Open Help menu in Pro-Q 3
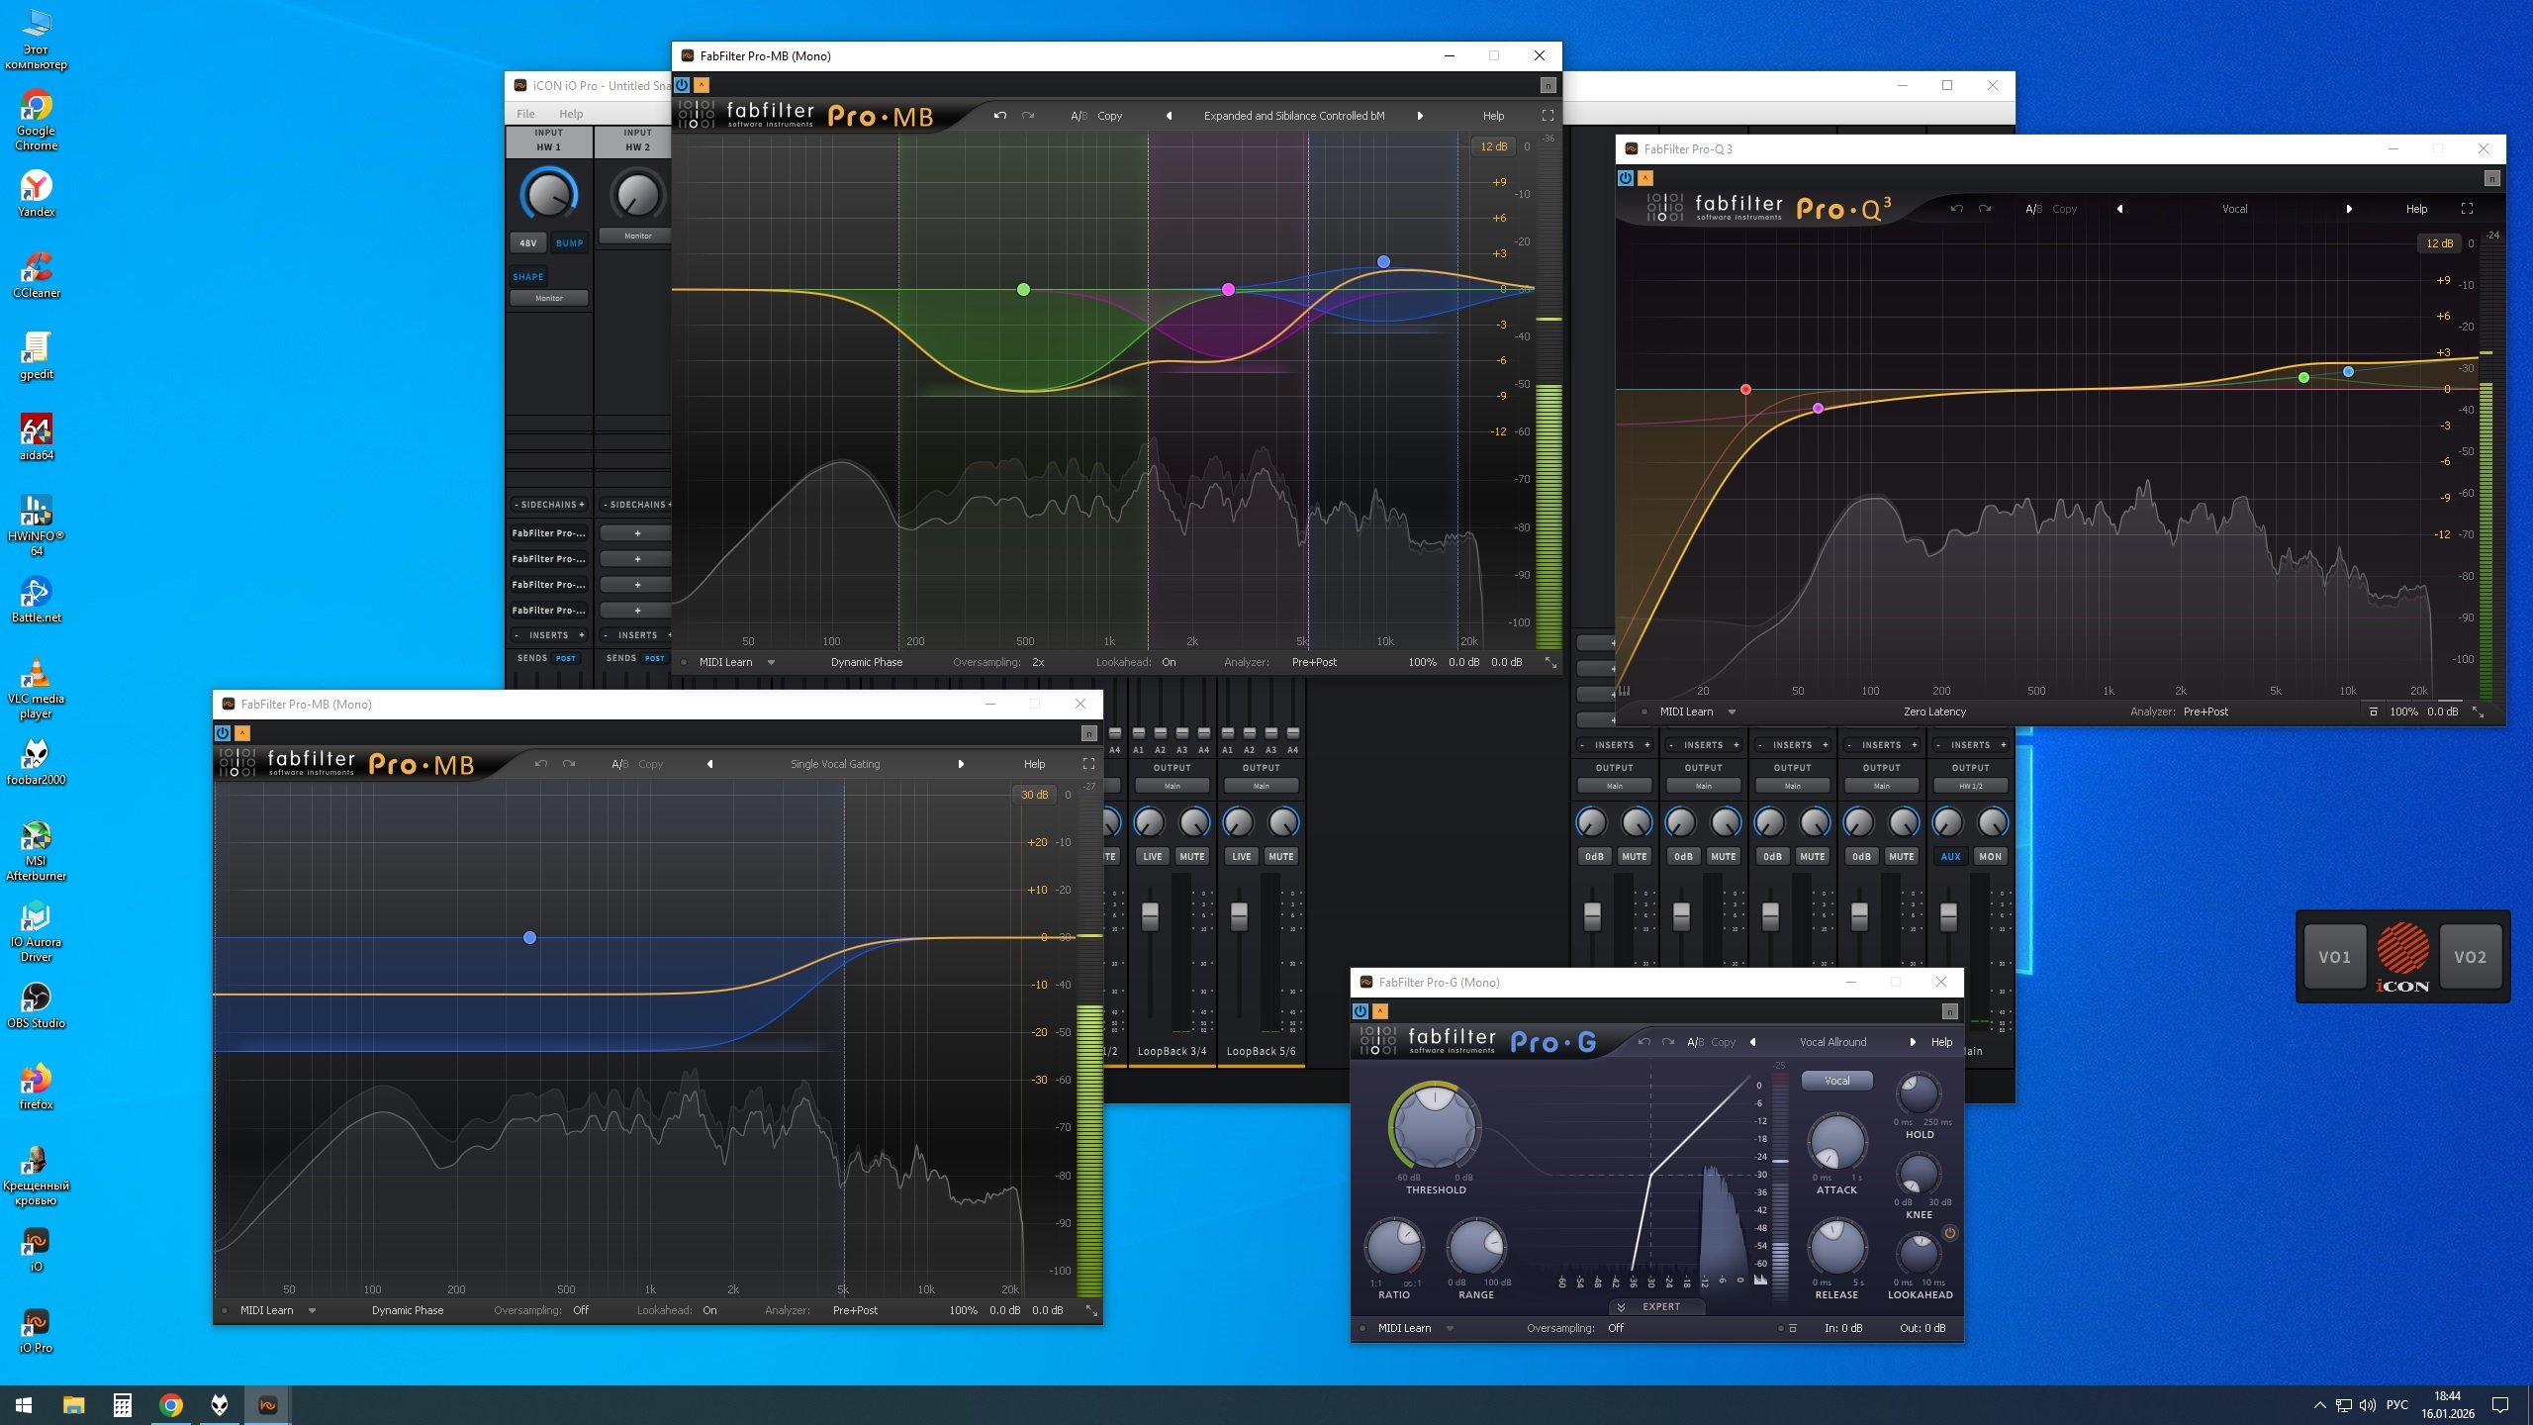2533x1425 pixels. (2416, 209)
